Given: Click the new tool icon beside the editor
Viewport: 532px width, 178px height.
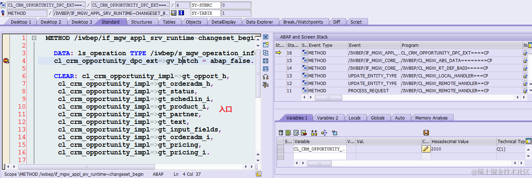Looking at the screenshot, I should (266, 45).
